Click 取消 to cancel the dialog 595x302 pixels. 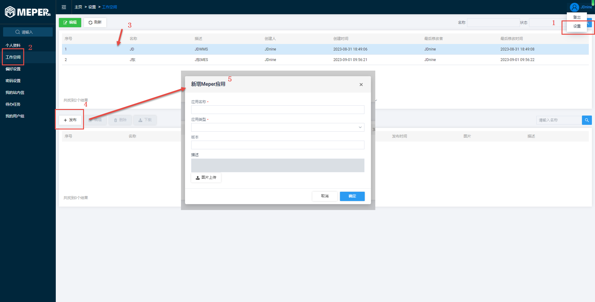(324, 196)
